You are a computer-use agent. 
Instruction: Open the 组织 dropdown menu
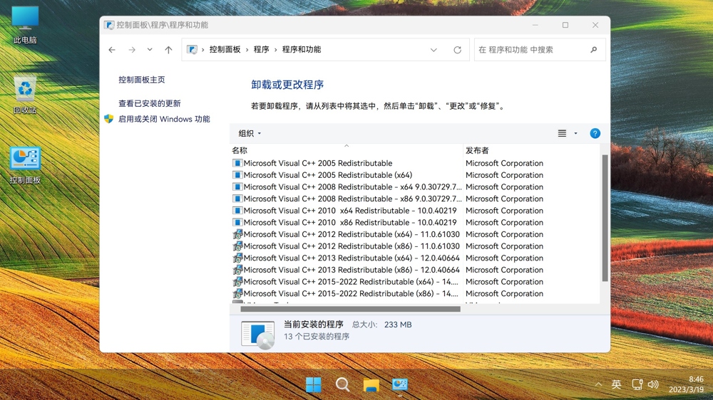pyautogui.click(x=250, y=133)
